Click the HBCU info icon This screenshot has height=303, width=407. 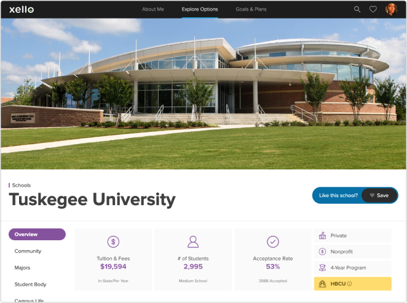pyautogui.click(x=350, y=284)
